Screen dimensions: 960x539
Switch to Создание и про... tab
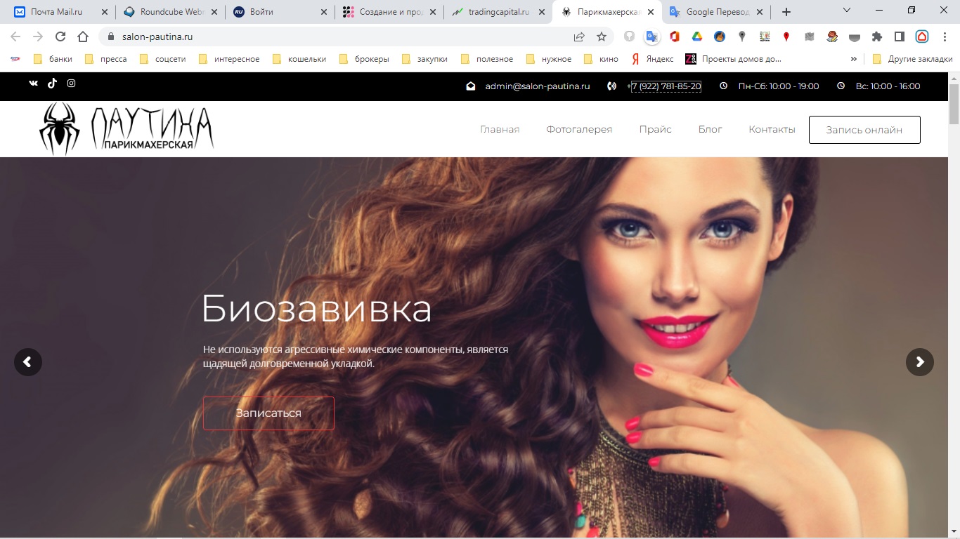tap(389, 12)
